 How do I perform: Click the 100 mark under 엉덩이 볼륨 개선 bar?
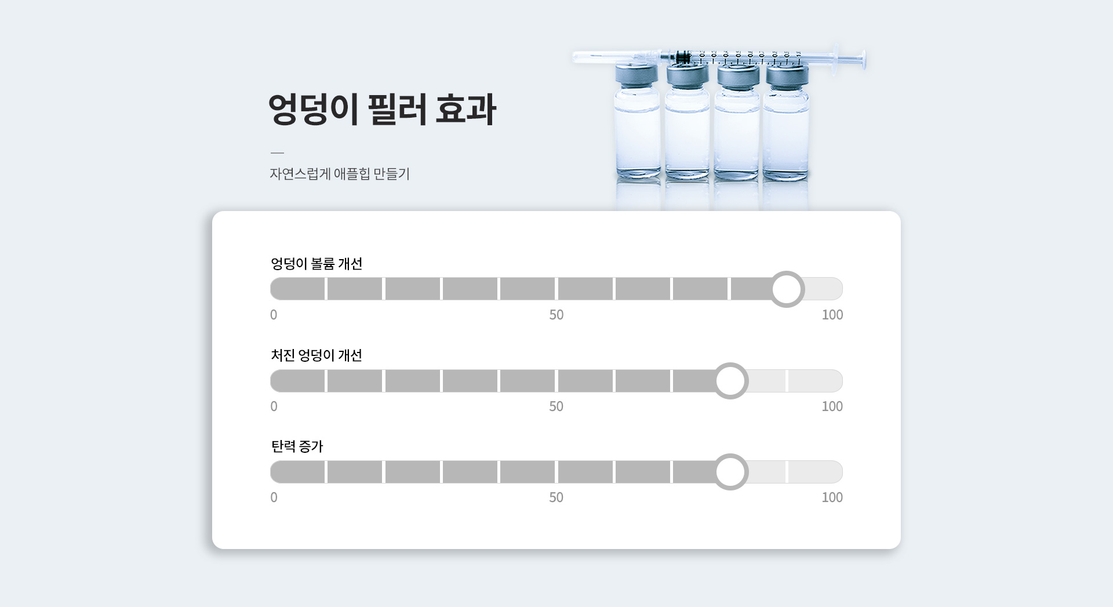832,315
